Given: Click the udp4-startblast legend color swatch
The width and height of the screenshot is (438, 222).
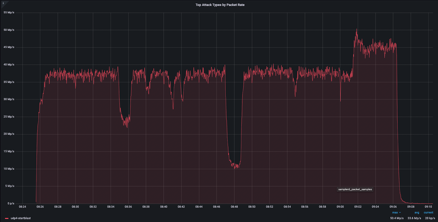Looking at the screenshot, I should pyautogui.click(x=7, y=218).
